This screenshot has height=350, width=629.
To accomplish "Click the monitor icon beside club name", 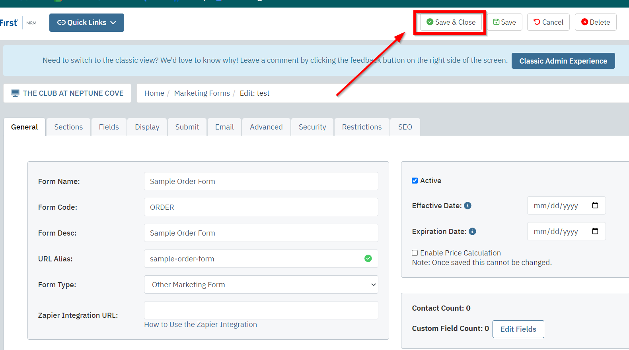I will point(15,93).
